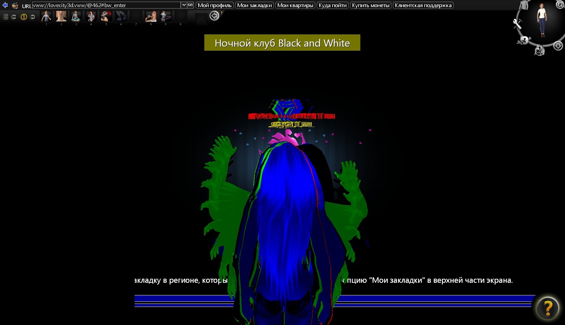The width and height of the screenshot is (565, 325).
Task: Click the torso clothing icon on avatar ring
Action: click(524, 5)
